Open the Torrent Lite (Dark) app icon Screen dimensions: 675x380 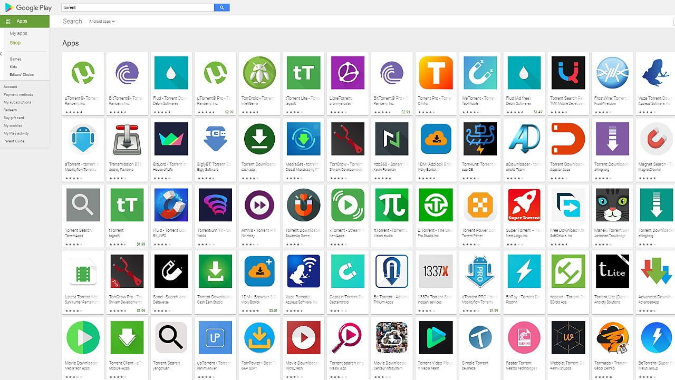pyautogui.click(x=612, y=271)
